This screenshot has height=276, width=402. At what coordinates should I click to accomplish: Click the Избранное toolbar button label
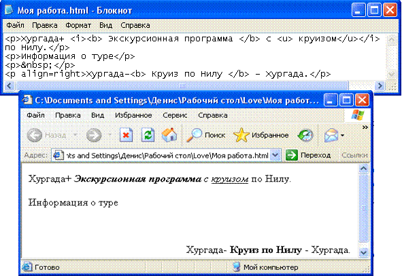click(270, 135)
